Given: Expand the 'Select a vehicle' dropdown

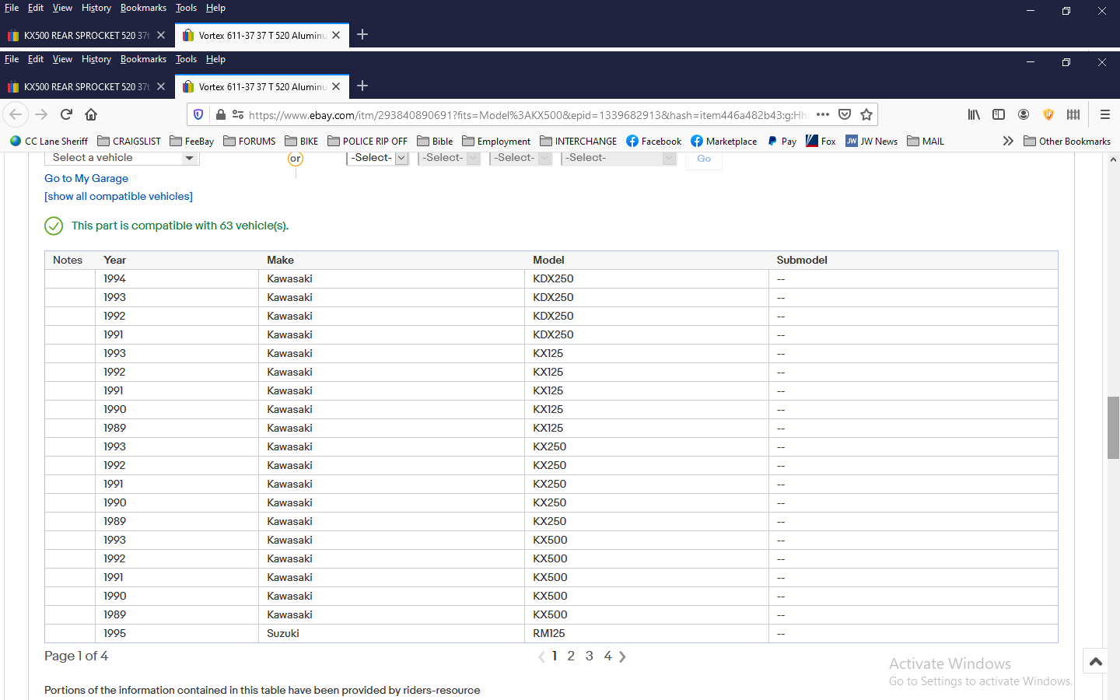Looking at the screenshot, I should pyautogui.click(x=122, y=158).
